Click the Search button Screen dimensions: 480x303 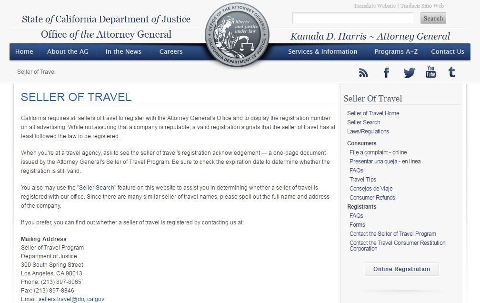(x=433, y=19)
